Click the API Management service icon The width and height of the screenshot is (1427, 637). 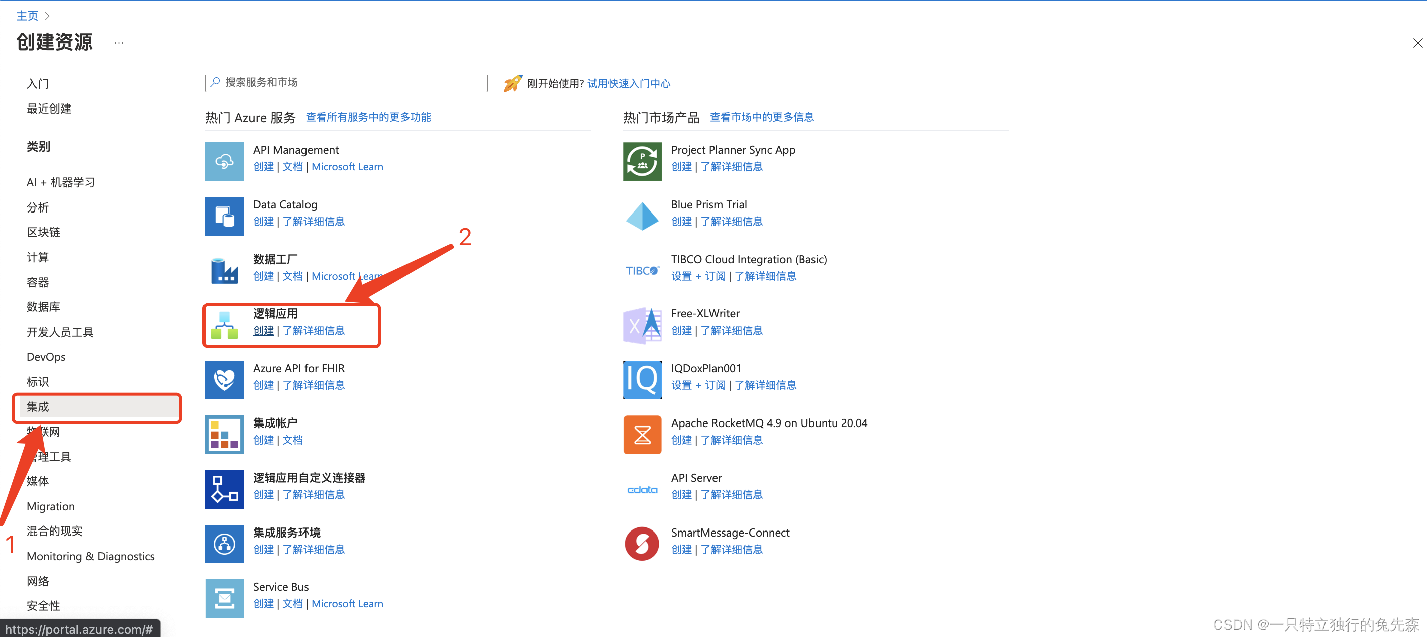click(x=224, y=161)
